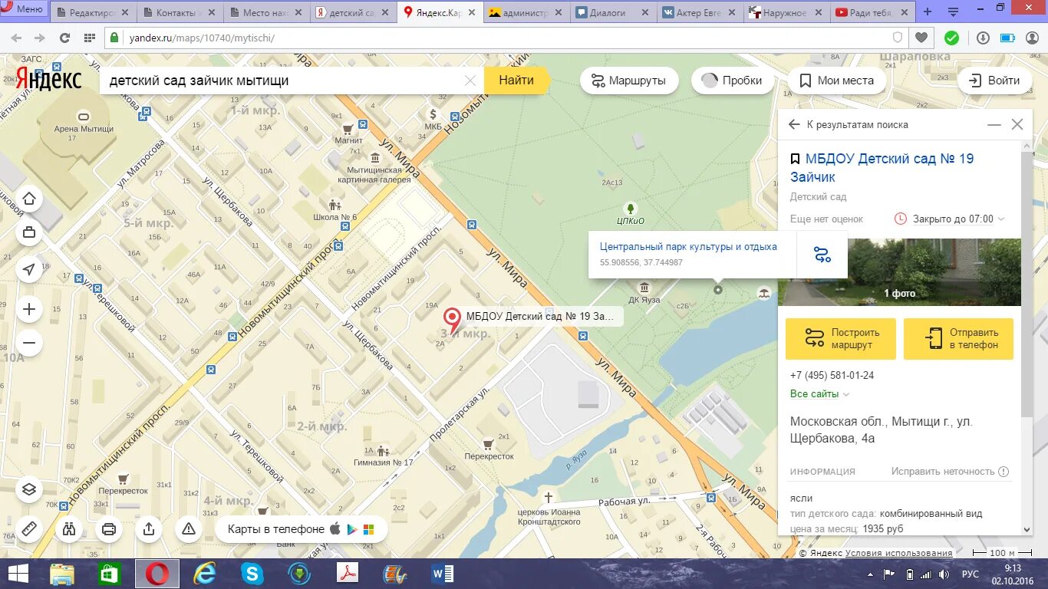The height and width of the screenshot is (589, 1048).
Task: Switch to the Редактирование tab
Action: tap(94, 12)
